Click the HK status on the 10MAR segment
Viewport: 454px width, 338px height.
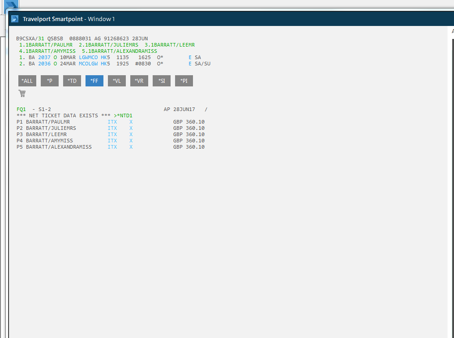pos(104,57)
